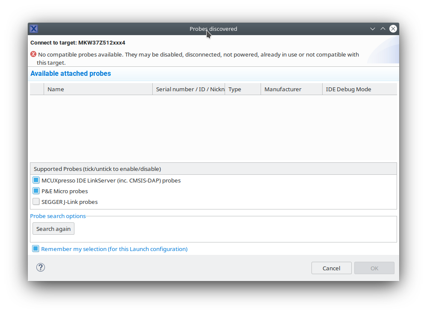
Task: Toggle Remember my selection checkbox
Action: (36, 249)
